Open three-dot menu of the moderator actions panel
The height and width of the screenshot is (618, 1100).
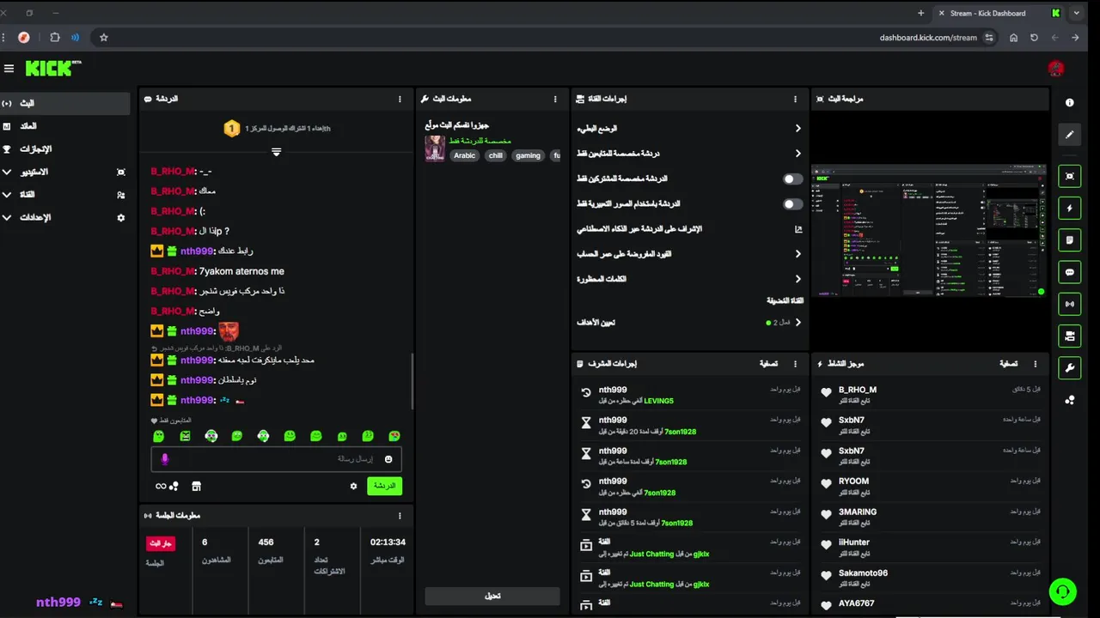[x=796, y=364]
